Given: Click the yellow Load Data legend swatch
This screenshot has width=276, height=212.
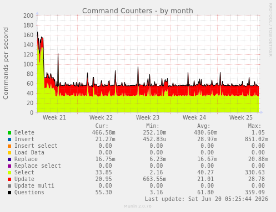Looking at the screenshot, I should click(x=9, y=153).
